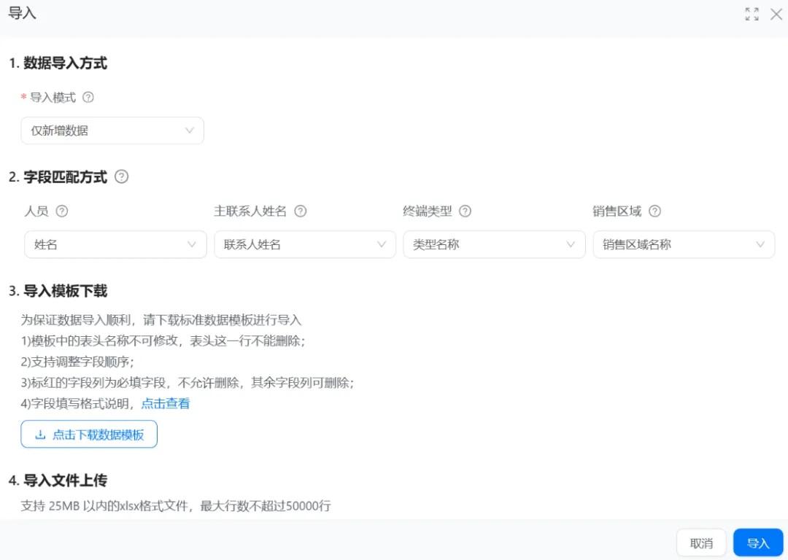
Task: Open the import mode dropdown showing 仅新增数据
Action: point(112,130)
